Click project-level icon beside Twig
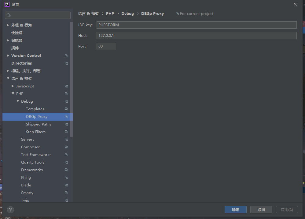305x219 pixels. [66, 200]
